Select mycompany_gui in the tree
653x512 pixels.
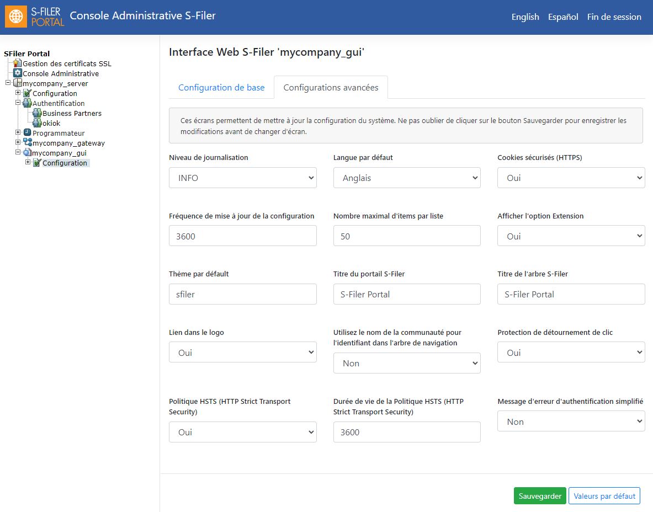(59, 153)
